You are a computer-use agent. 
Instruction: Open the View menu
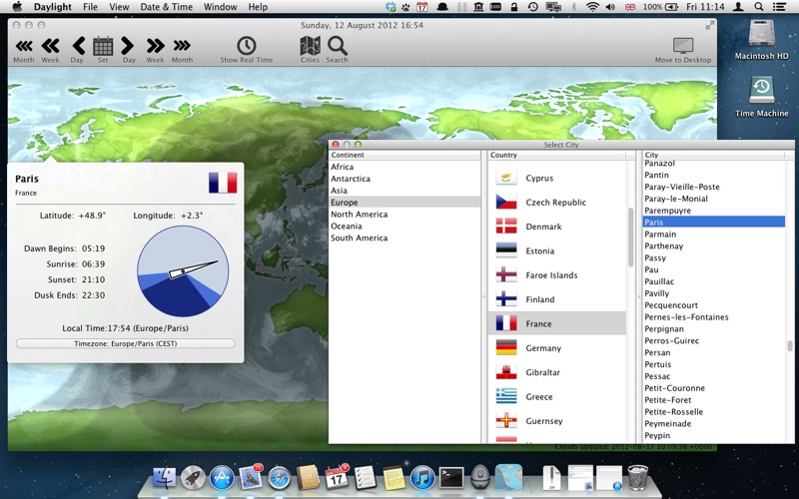click(x=119, y=7)
